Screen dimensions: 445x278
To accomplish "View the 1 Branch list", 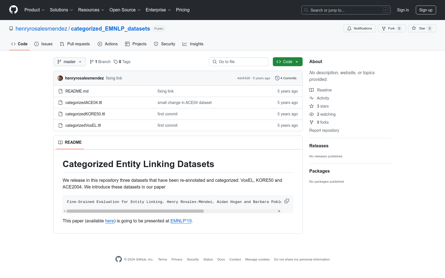I will click(x=100, y=62).
